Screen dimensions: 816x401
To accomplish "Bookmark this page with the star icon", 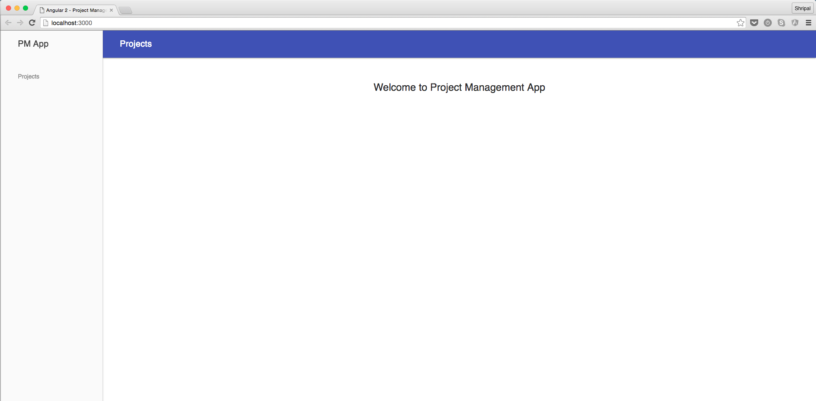I will 741,23.
